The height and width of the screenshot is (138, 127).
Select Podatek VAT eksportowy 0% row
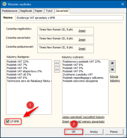tap(29, 71)
